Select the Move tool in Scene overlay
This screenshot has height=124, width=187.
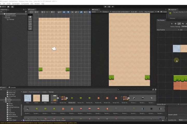[x=30, y=19]
